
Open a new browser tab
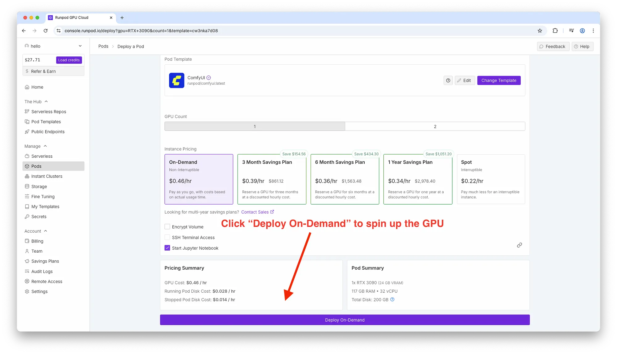[x=122, y=18]
